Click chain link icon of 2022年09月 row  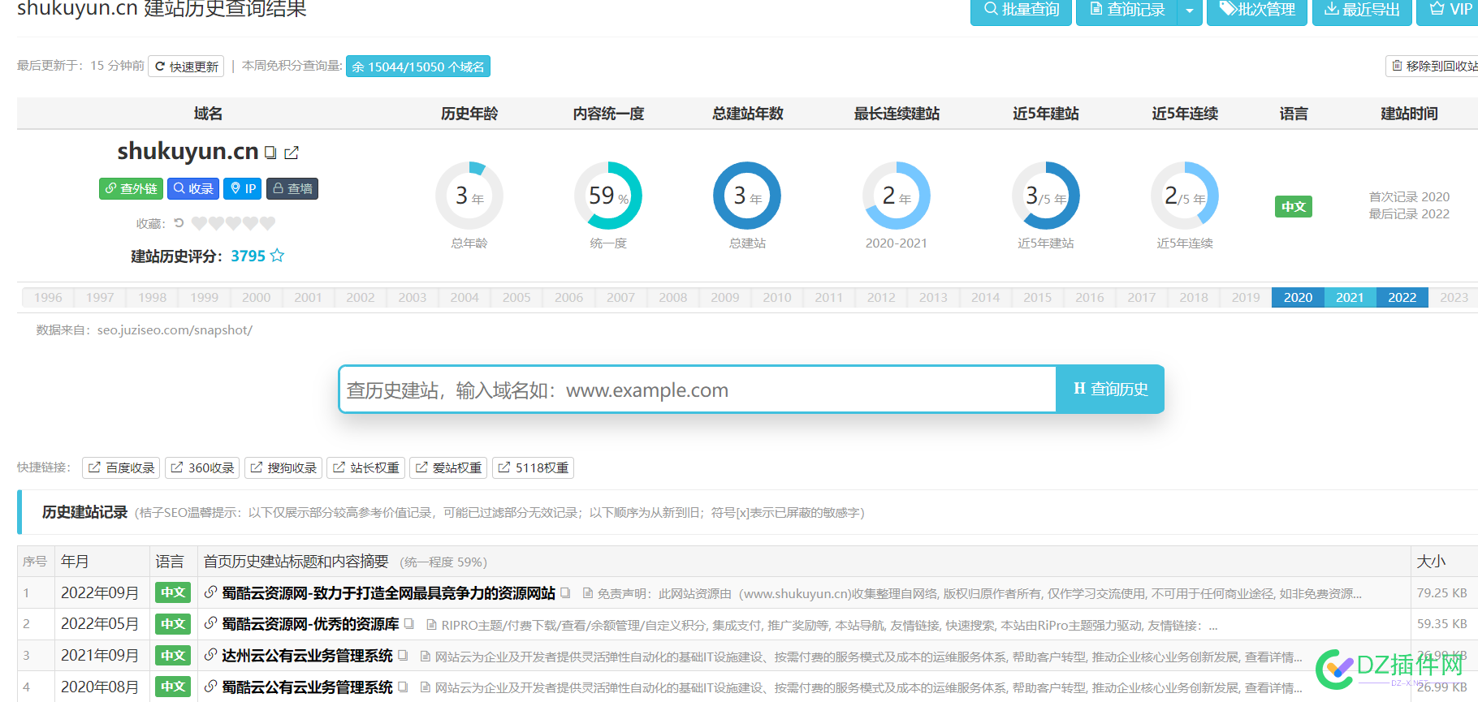(x=210, y=592)
